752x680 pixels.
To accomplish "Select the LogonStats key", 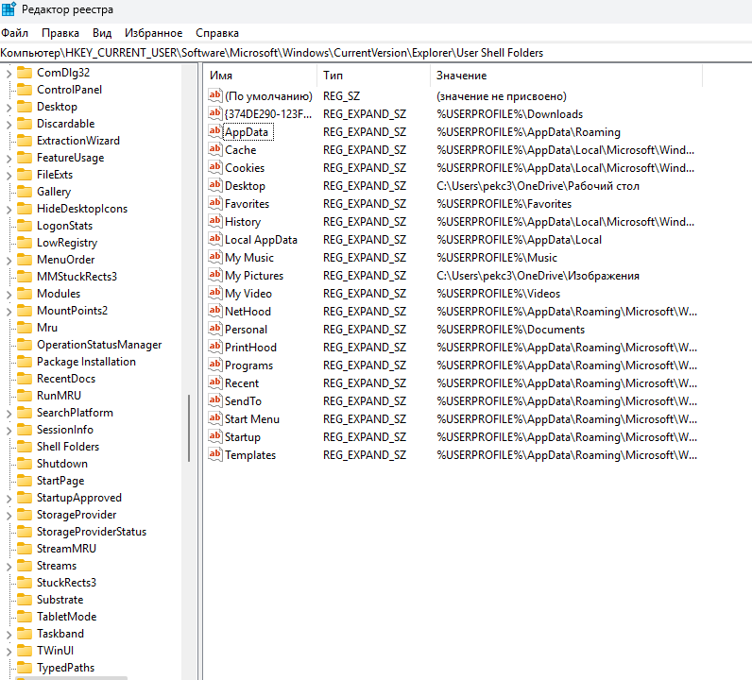I will coord(65,226).
